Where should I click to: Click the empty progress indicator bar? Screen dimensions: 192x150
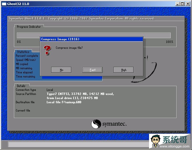pyautogui.click(x=94, y=35)
